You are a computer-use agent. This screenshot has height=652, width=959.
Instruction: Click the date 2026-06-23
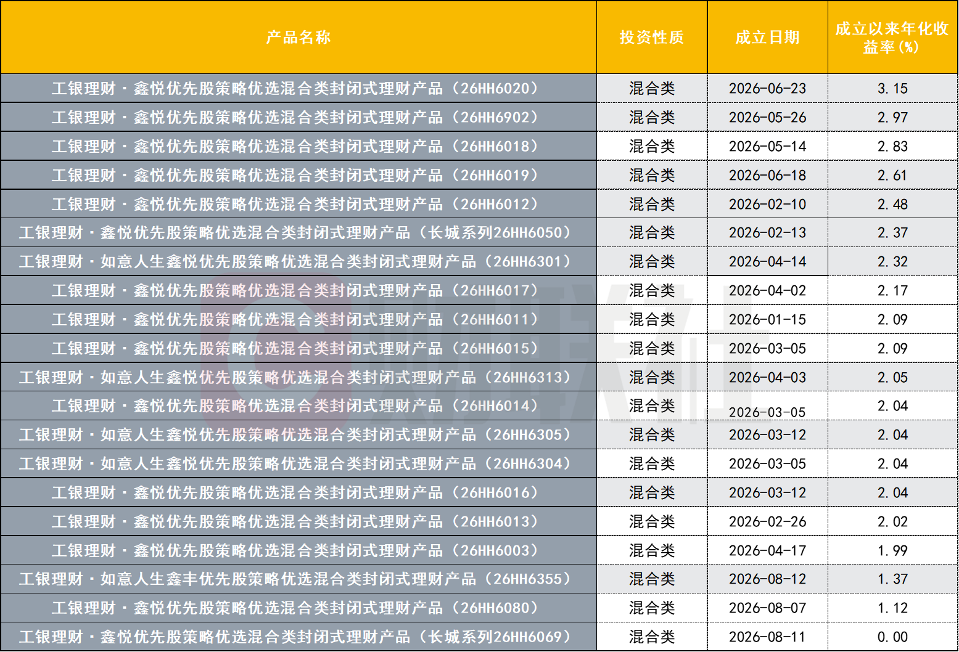click(767, 89)
